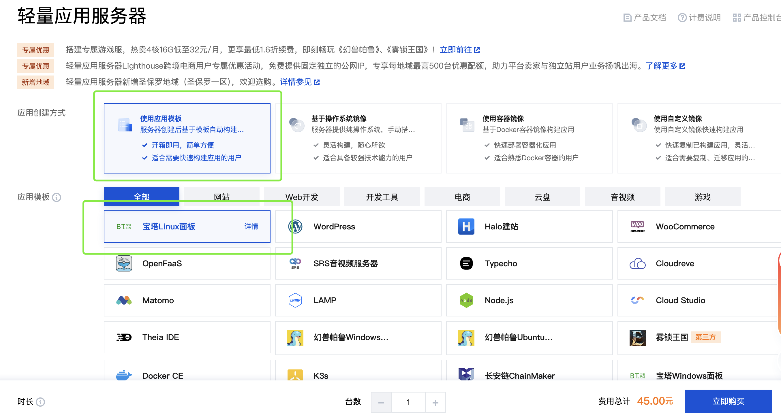Choose the 使用应用模板 creation method

tap(187, 138)
